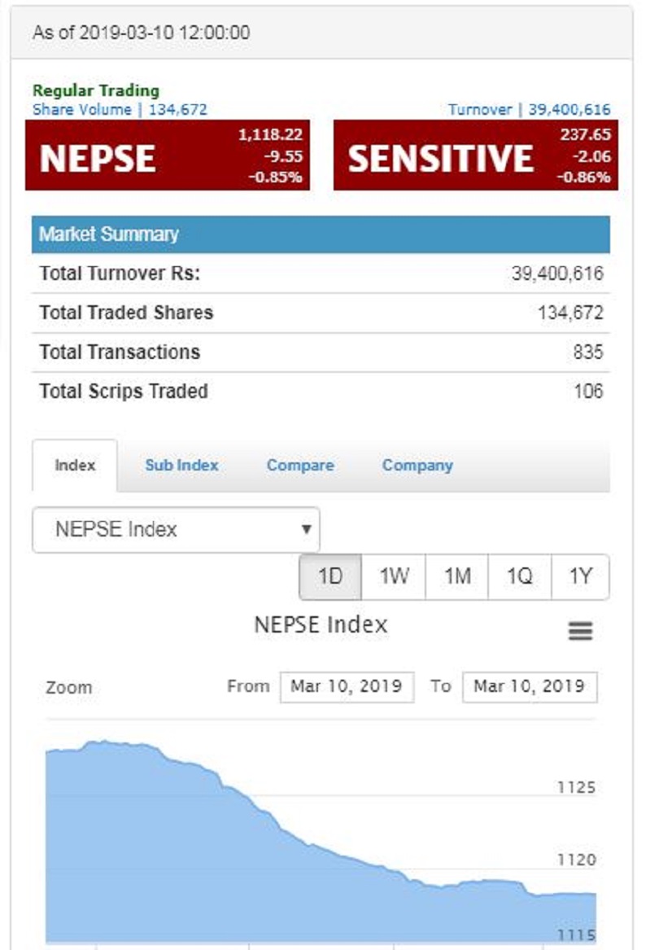Display the 1Y chart range
This screenshot has width=659, height=950.
580,577
